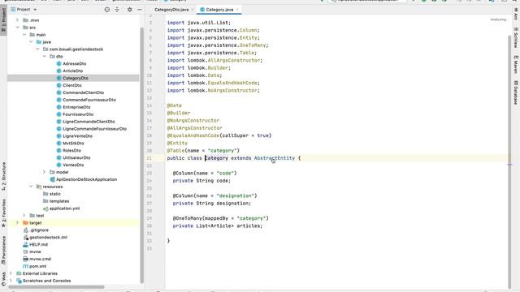Viewport: 520px width, 292px height.
Task: Open RolesDto class
Action: click(x=71, y=151)
